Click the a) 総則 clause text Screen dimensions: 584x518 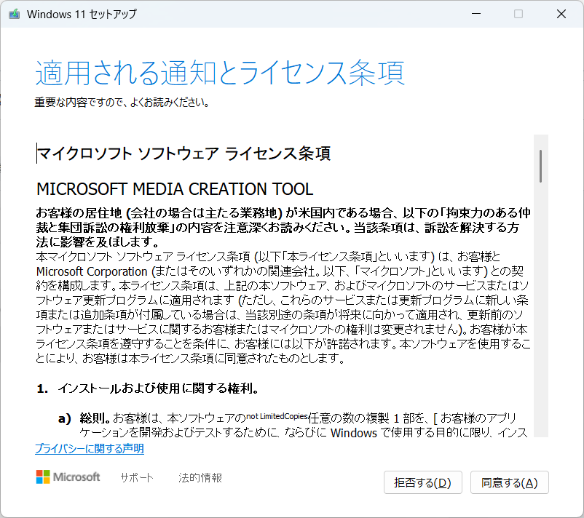click(293, 426)
